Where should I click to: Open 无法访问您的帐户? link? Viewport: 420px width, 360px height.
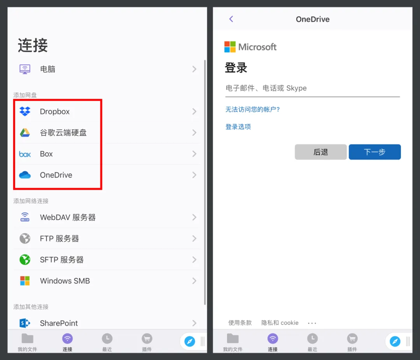(x=253, y=110)
